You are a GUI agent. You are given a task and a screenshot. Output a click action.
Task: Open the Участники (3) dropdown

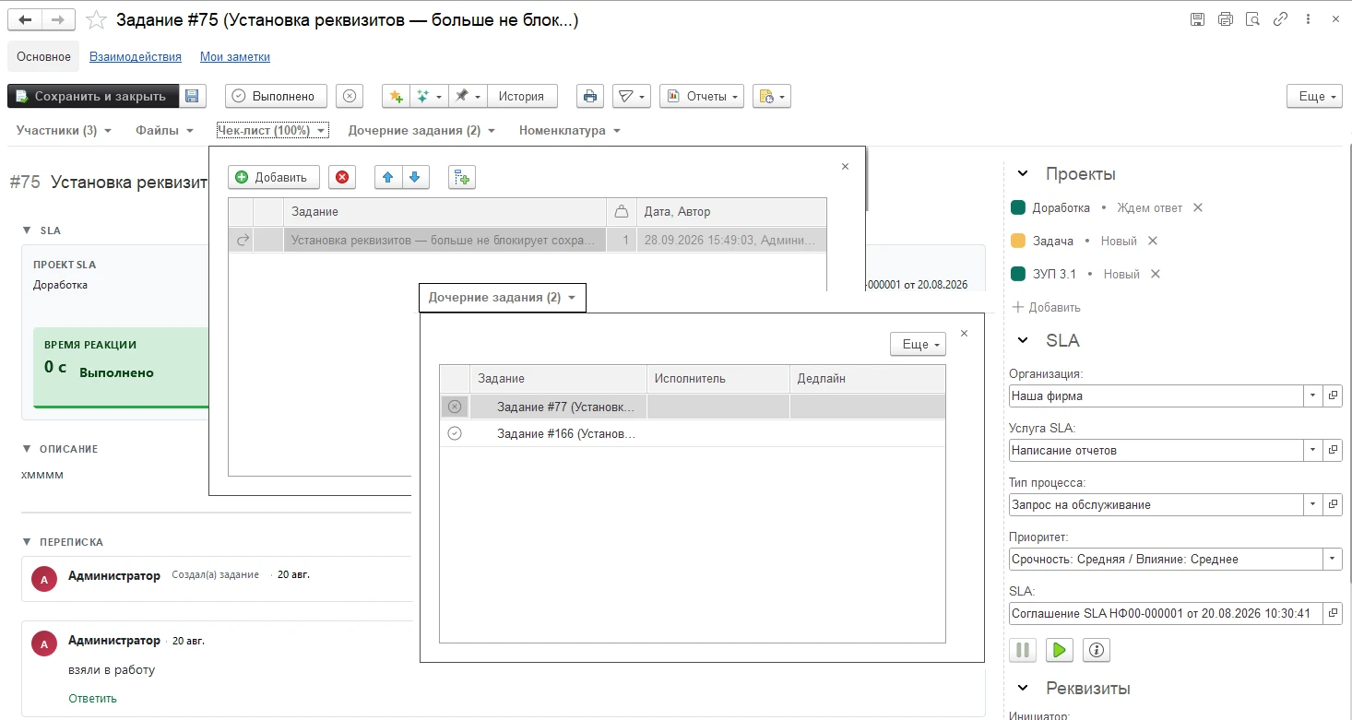64,131
